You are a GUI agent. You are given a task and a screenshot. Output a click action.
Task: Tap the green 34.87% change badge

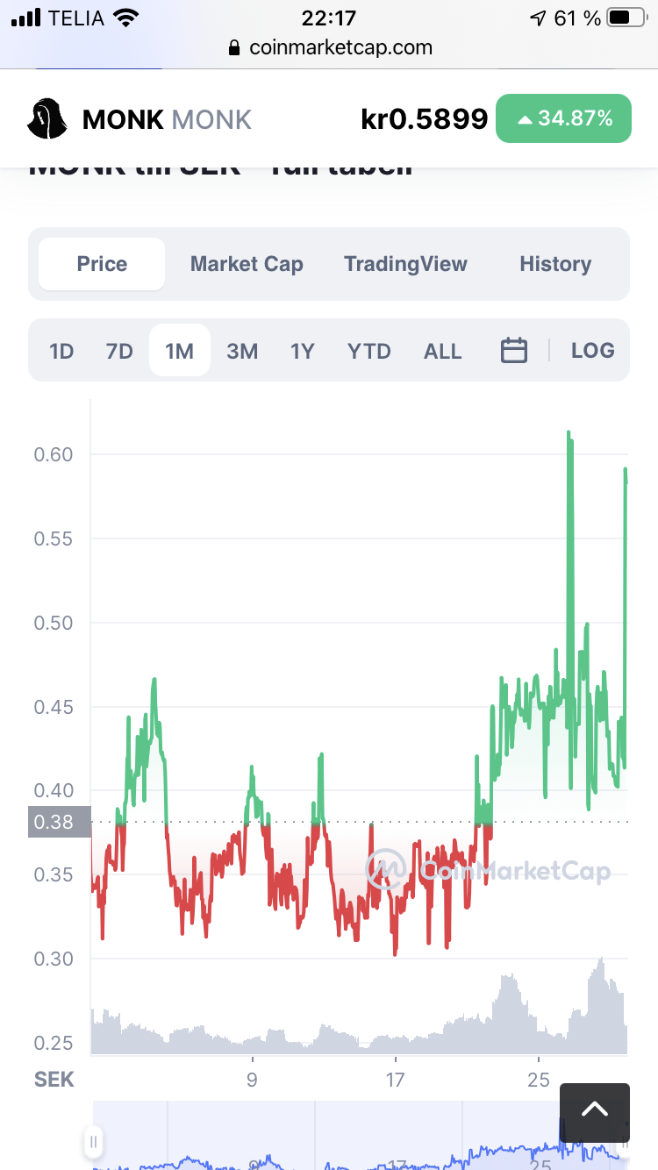point(563,118)
